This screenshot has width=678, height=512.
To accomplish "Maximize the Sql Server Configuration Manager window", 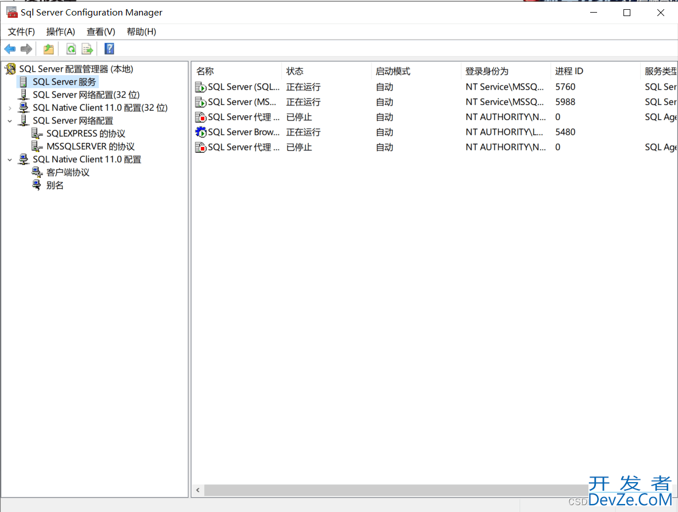I will (x=626, y=13).
